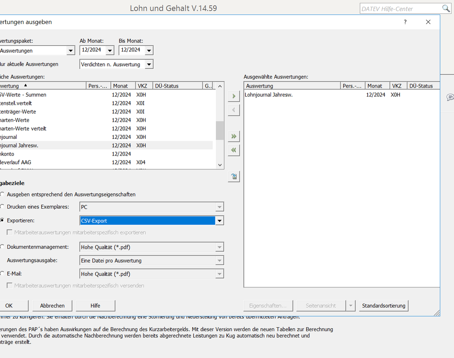Screen dimensions: 454x358
Task: Remove selected Auswertung with single left arrow
Action: point(234,110)
